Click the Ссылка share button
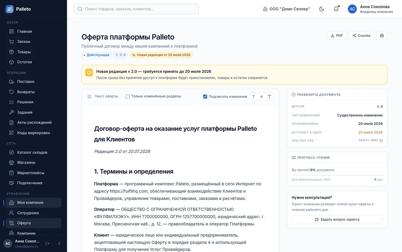Image resolution: width=402 pixels, height=252 pixels. pos(361,36)
